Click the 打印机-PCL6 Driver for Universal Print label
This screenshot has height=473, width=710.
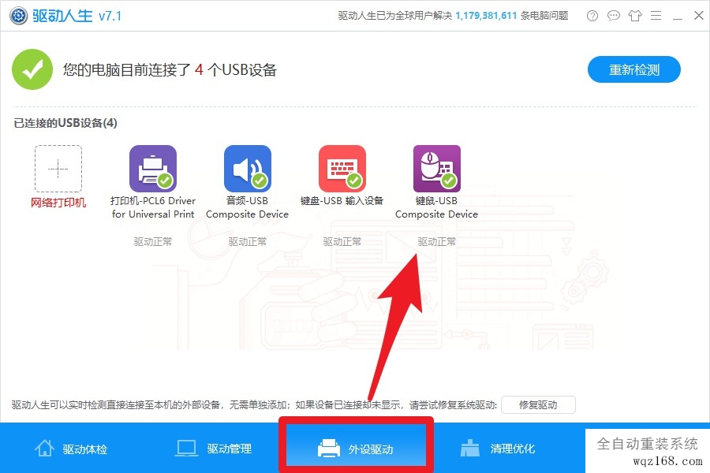(x=153, y=207)
